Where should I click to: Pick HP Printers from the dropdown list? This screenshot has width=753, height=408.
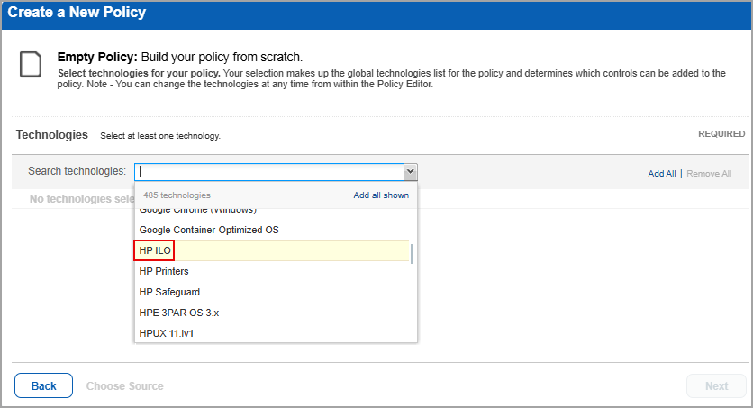click(x=164, y=271)
